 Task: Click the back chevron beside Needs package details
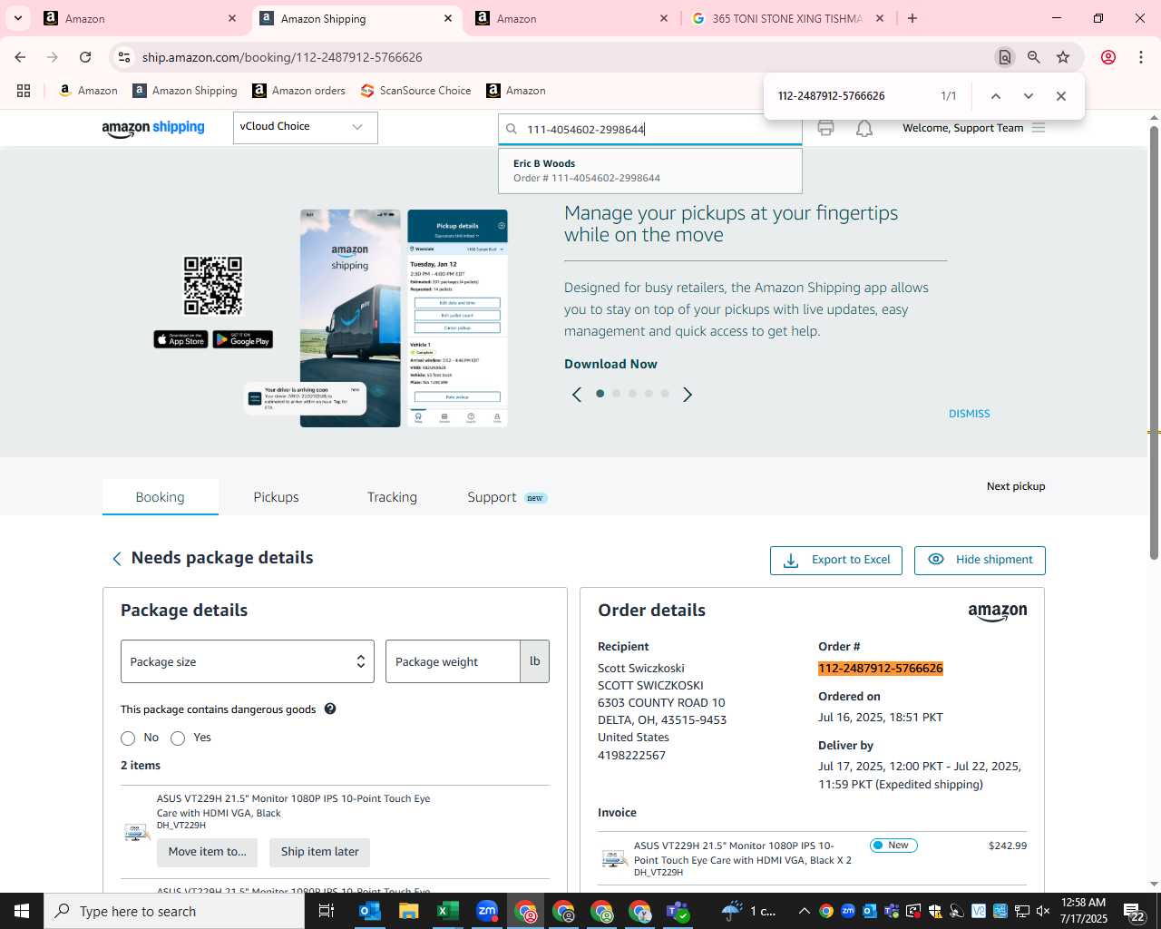(x=116, y=559)
